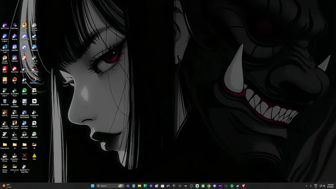
Task: Select the OBS Studio desktop icon
Action: tap(24, 135)
